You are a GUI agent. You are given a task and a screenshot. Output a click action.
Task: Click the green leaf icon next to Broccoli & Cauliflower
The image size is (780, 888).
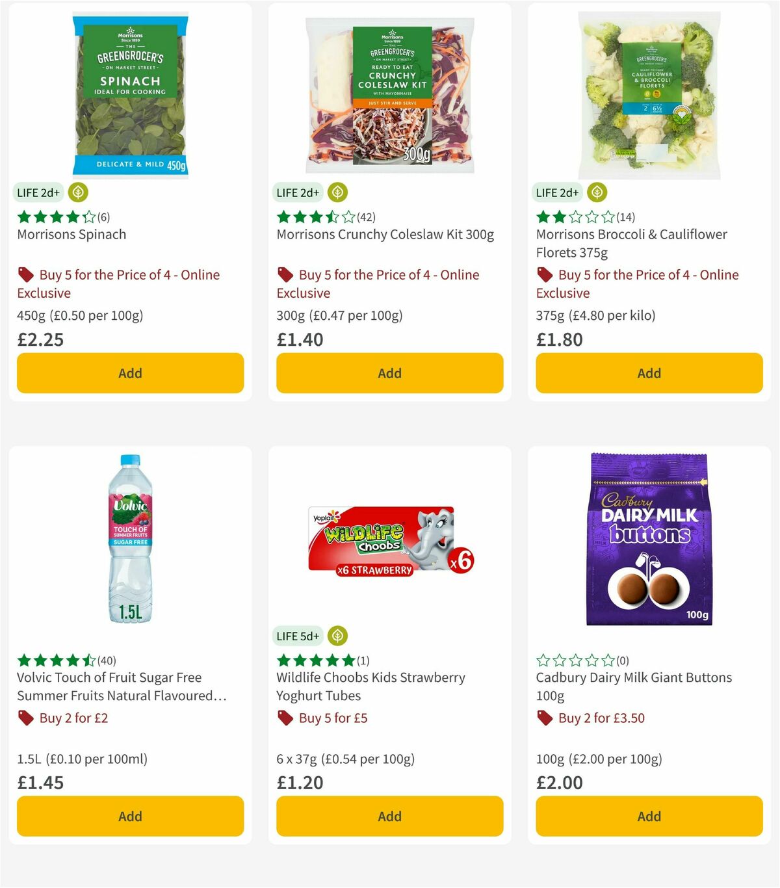(597, 192)
